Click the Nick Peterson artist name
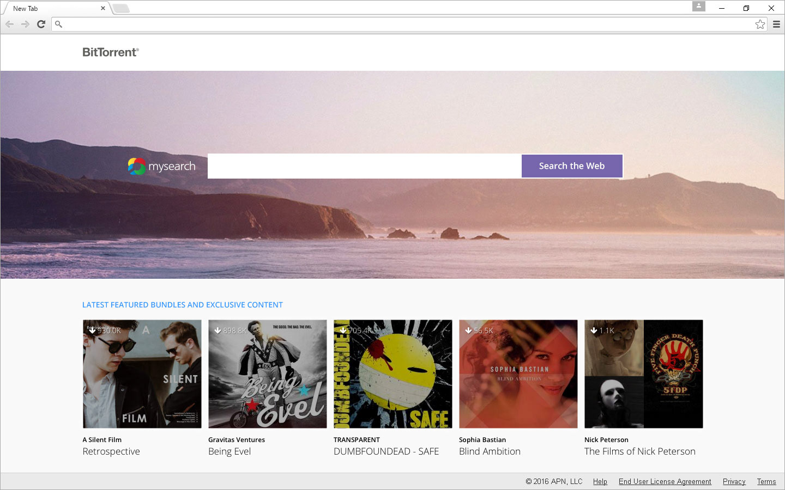The image size is (785, 490). coord(606,440)
